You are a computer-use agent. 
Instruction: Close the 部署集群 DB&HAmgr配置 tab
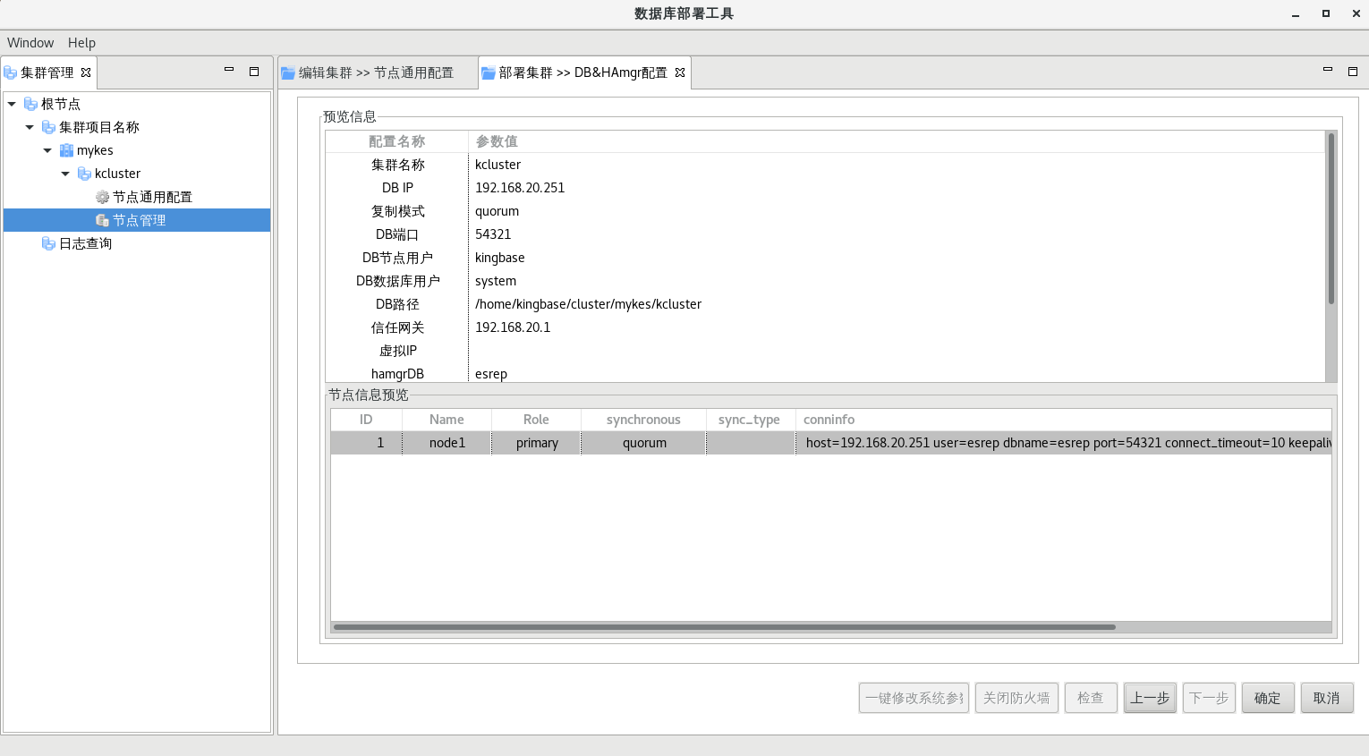(x=680, y=72)
